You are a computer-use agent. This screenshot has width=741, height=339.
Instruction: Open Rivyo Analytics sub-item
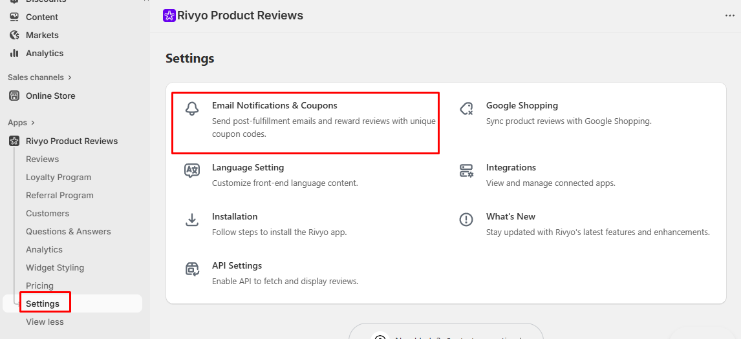45,249
